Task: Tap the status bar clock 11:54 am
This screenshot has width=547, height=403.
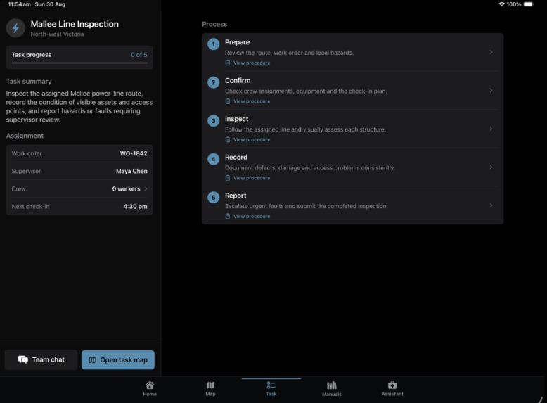Action: point(19,4)
